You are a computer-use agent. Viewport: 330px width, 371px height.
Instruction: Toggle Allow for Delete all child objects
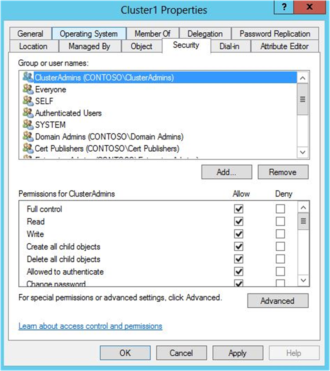click(239, 259)
